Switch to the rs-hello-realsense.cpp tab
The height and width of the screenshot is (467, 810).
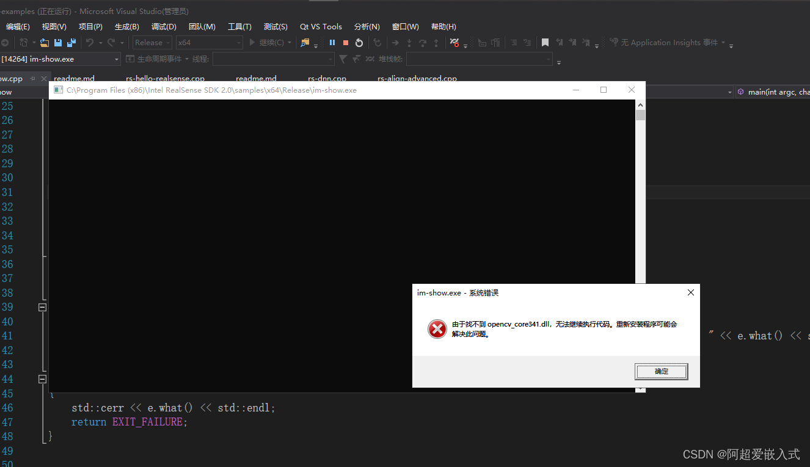165,79
